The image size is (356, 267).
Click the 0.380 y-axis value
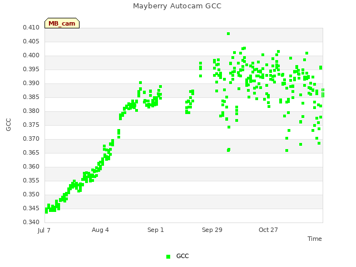tap(31, 111)
